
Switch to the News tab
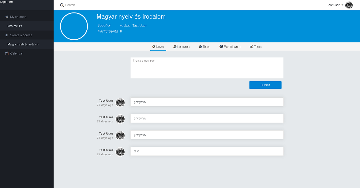[158, 47]
